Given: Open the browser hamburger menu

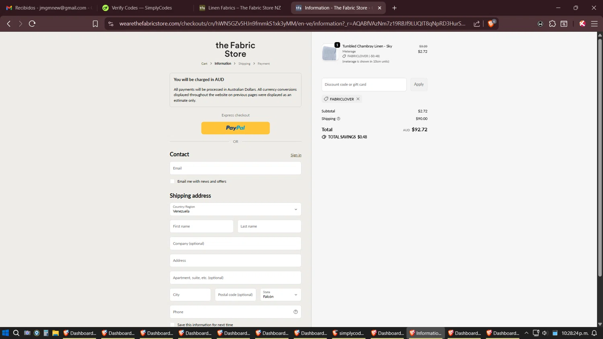Looking at the screenshot, I should point(594,24).
